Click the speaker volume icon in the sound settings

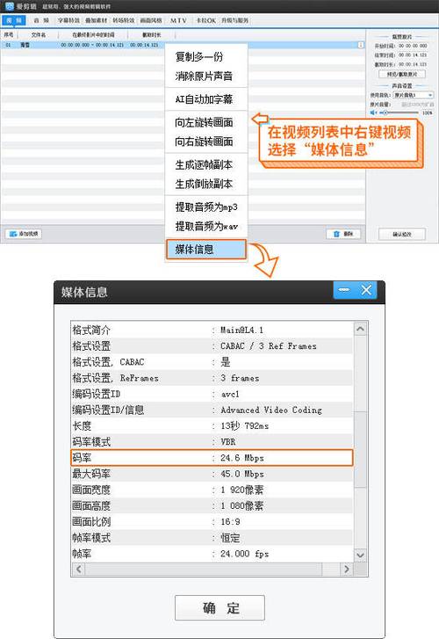click(372, 113)
